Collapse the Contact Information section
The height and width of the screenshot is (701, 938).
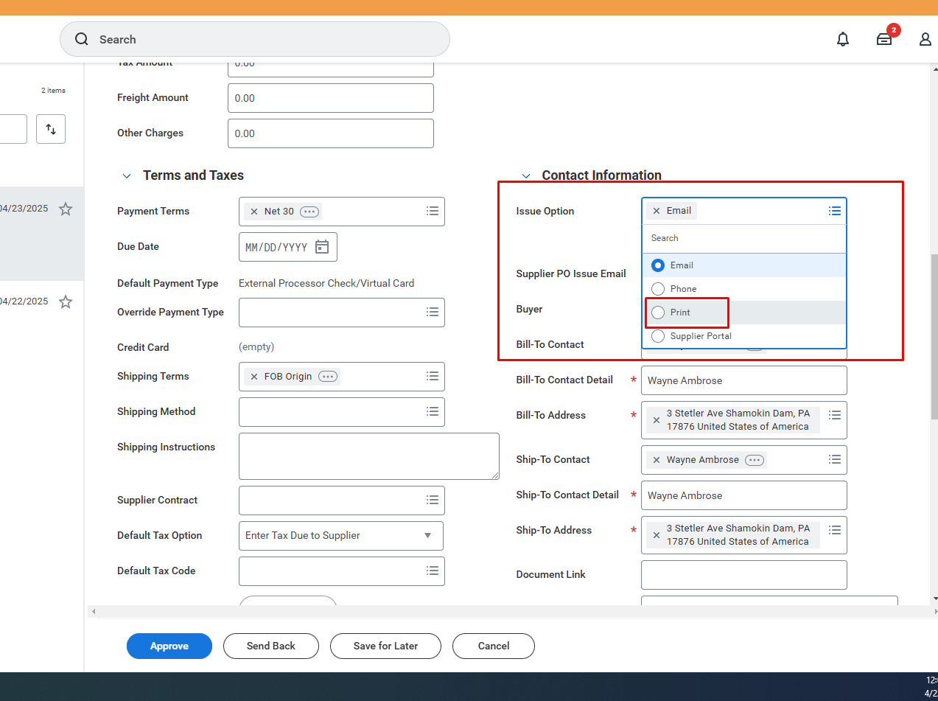click(526, 176)
